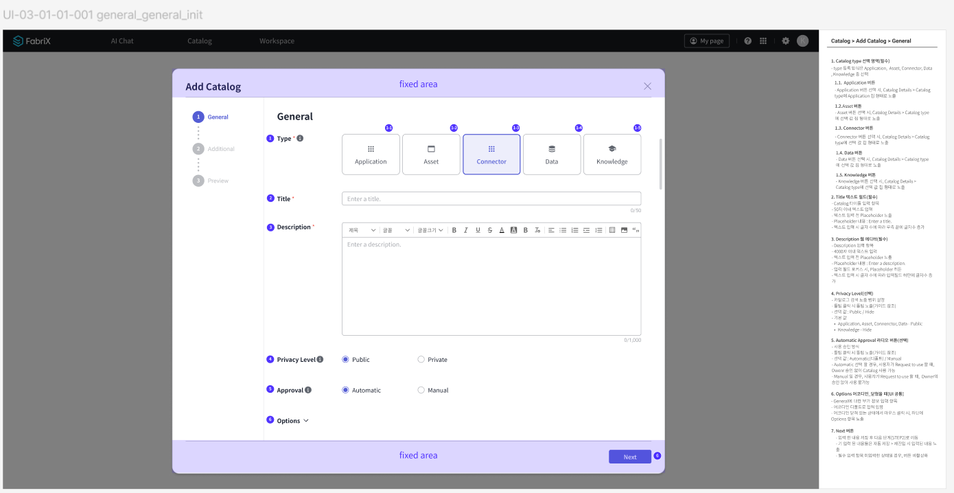Open Workspace in top navigation

point(277,41)
